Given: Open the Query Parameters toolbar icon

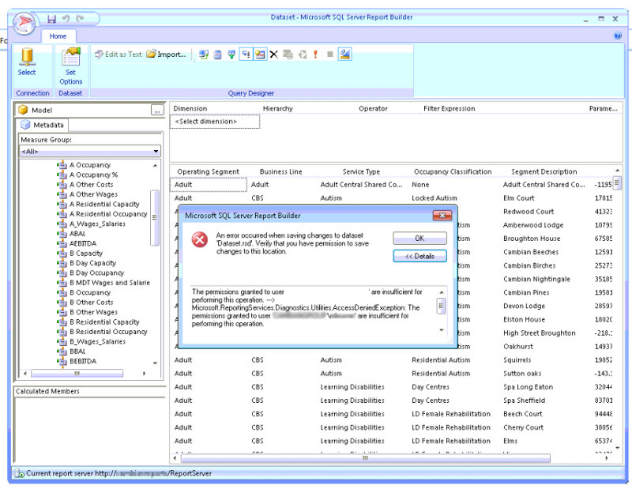Looking at the screenshot, I should tap(288, 54).
